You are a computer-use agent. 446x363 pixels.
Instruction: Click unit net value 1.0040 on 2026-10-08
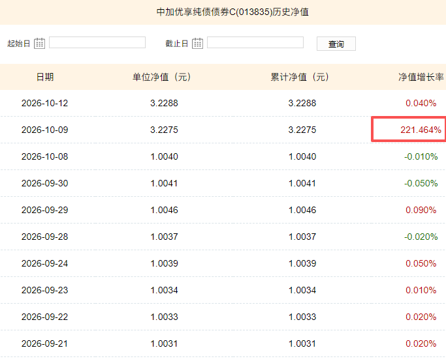(x=164, y=156)
